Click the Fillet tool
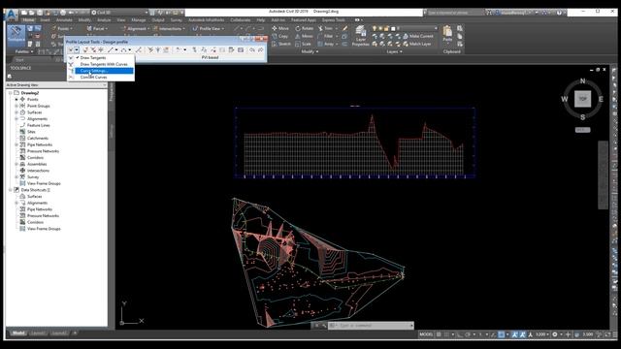Screen dimensions: 621x349 click(x=326, y=36)
